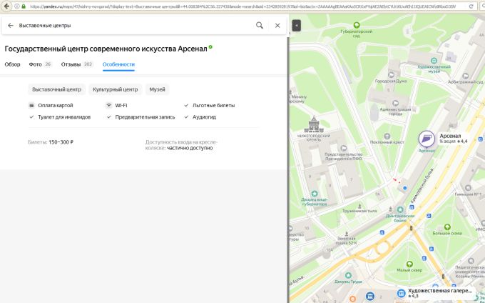Click Дмитриевская башня marker on map
The width and height of the screenshot is (485, 303).
[400, 210]
